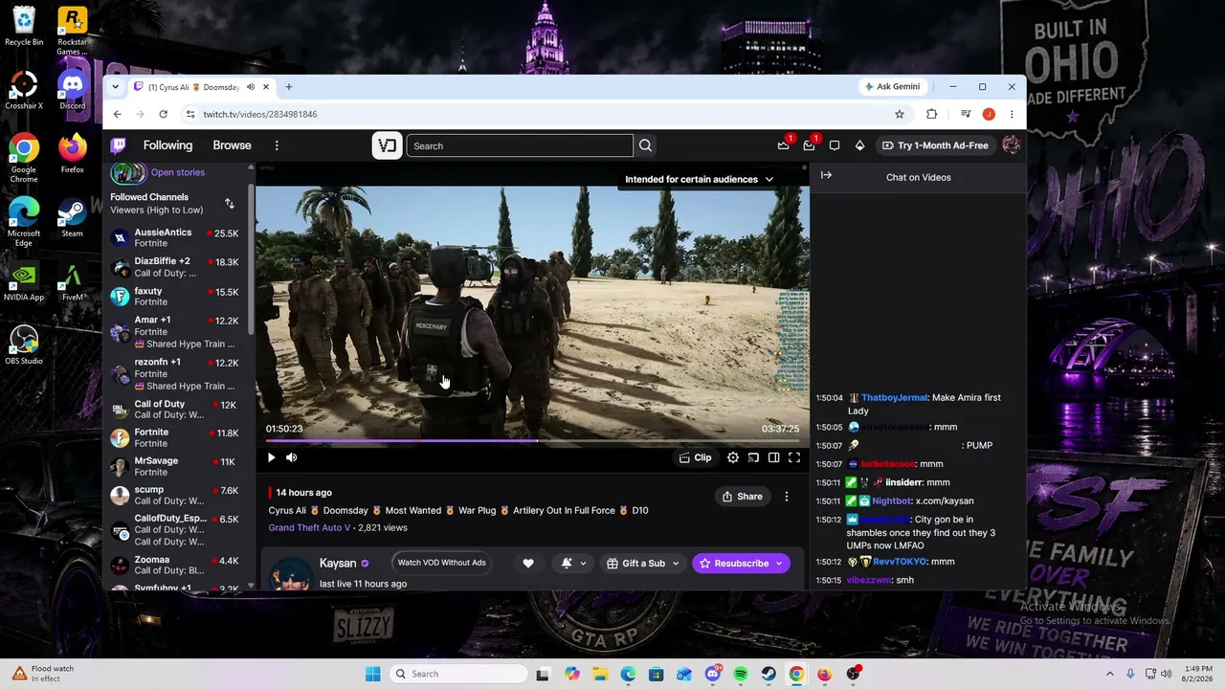Toggle theatre mode on the player
This screenshot has height=689, width=1225.
pyautogui.click(x=773, y=457)
